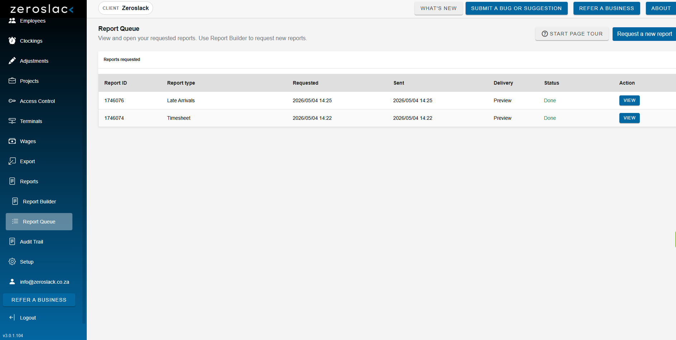Open Clockings via the stopwatch icon
The width and height of the screenshot is (676, 340).
12,41
